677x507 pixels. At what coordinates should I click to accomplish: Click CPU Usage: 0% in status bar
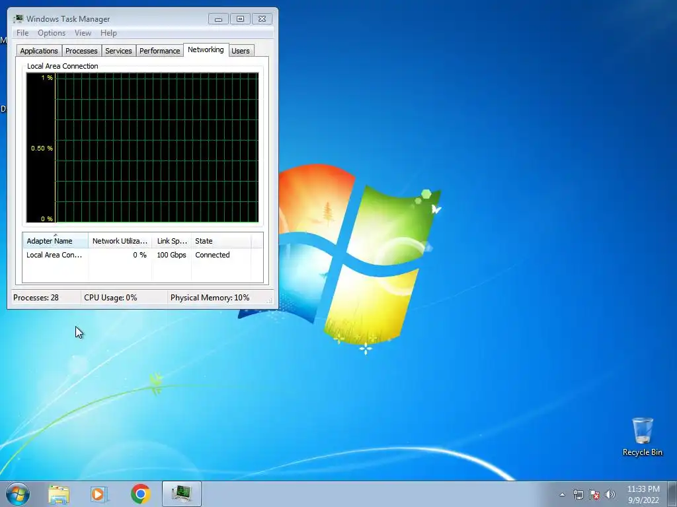click(110, 298)
